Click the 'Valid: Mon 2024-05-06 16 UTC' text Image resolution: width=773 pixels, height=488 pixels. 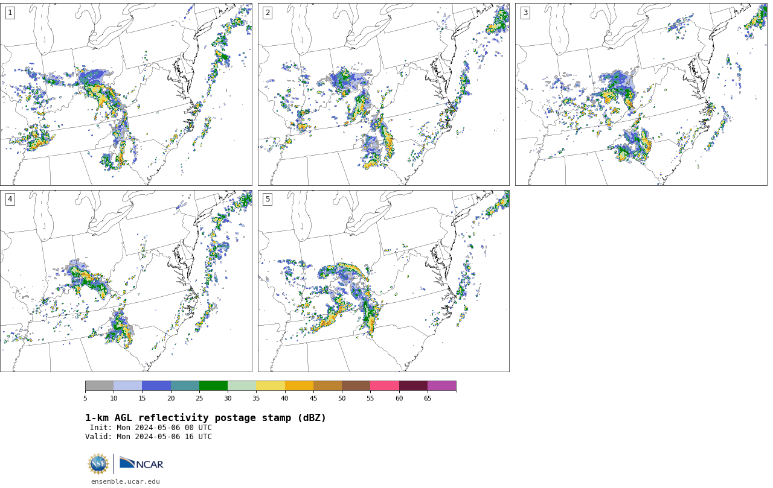[149, 437]
